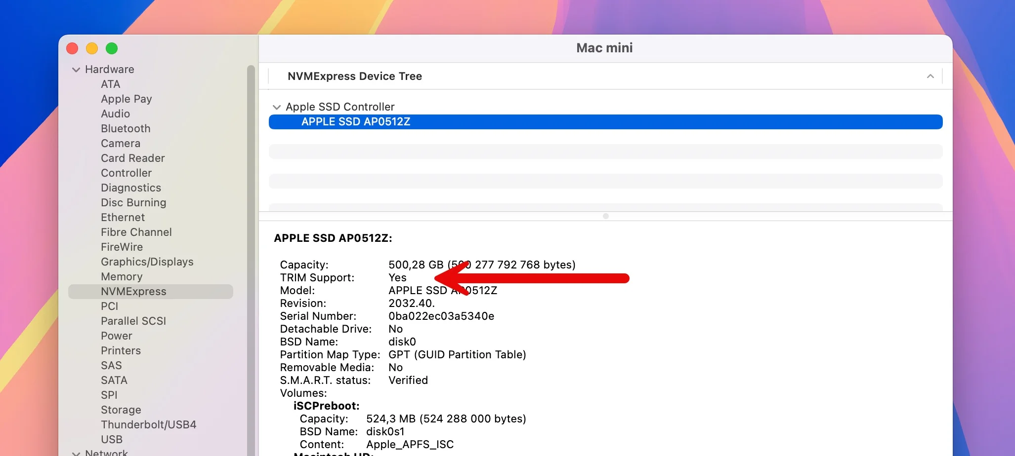Image resolution: width=1015 pixels, height=456 pixels.
Task: Collapse the NVMExpress Device Tree panel
Action: click(930, 76)
